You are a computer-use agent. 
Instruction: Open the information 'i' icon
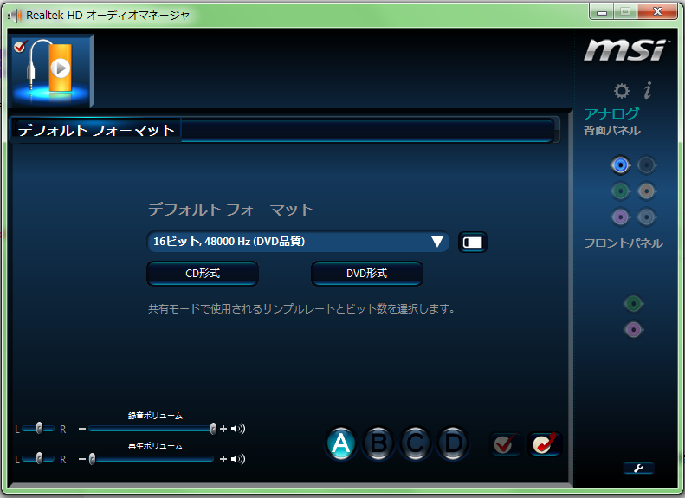click(647, 91)
